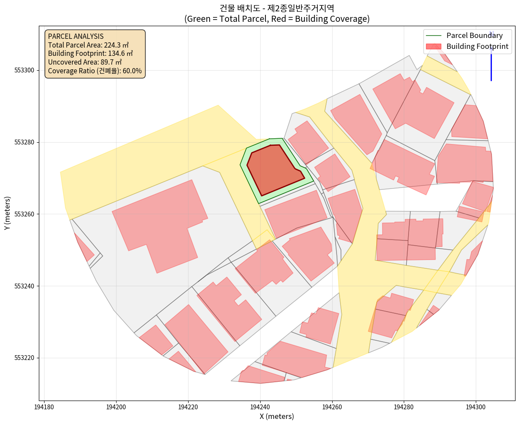Click the PARCEL ANALYSIS heading in info box
Image resolution: width=519 pixels, height=425 pixels.
pyautogui.click(x=76, y=36)
